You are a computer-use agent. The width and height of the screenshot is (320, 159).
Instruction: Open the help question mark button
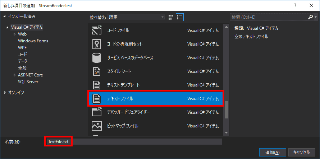click(x=295, y=5)
